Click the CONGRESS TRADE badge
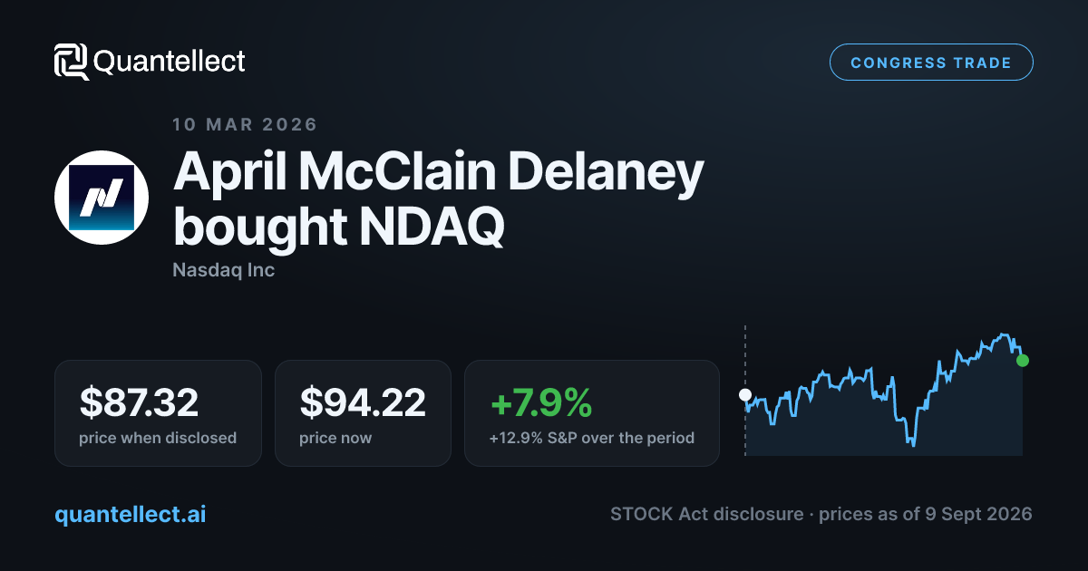The height and width of the screenshot is (571, 1088). (931, 63)
